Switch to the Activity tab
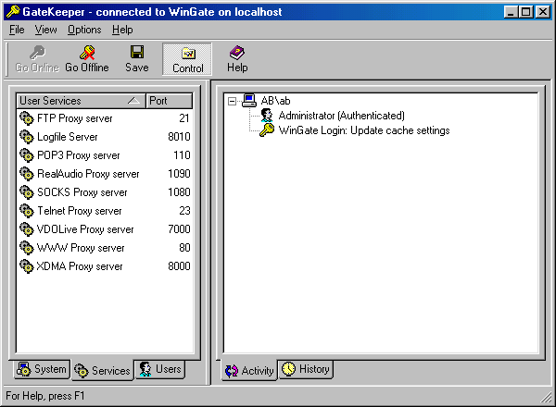Screen dimensions: 556x407 [249, 371]
